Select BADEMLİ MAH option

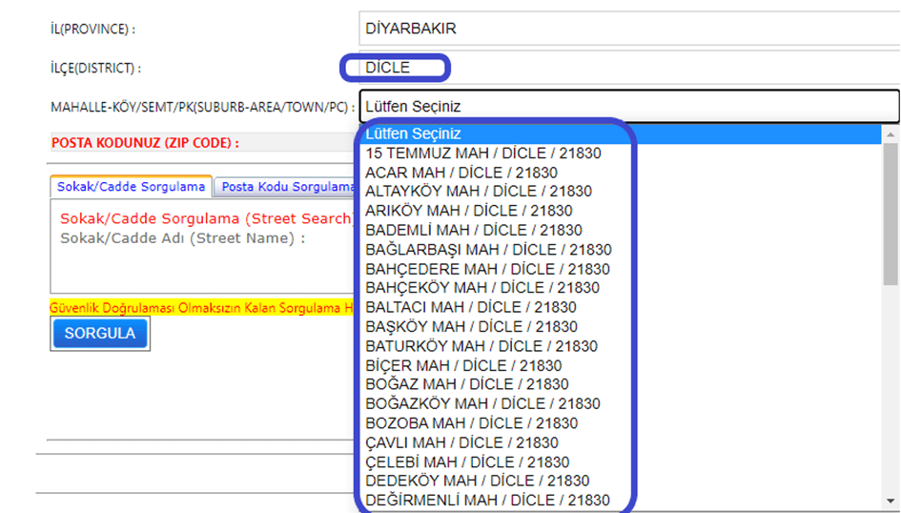point(474,230)
